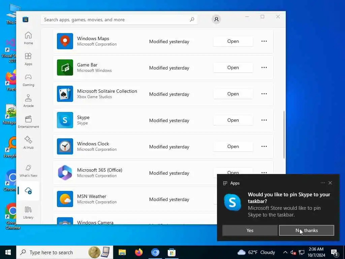Dismiss the Apps notification with X

pos(330,183)
